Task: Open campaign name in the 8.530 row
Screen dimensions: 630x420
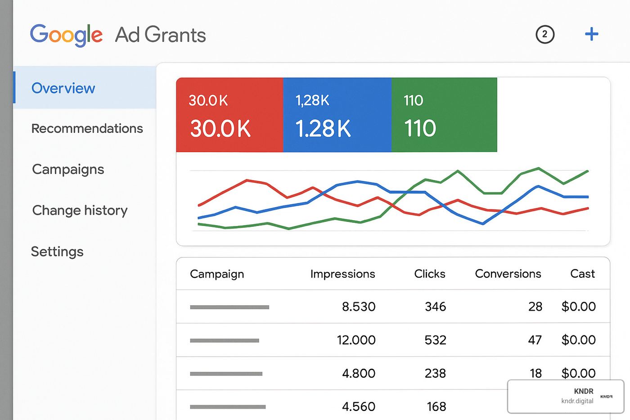Action: [229, 307]
